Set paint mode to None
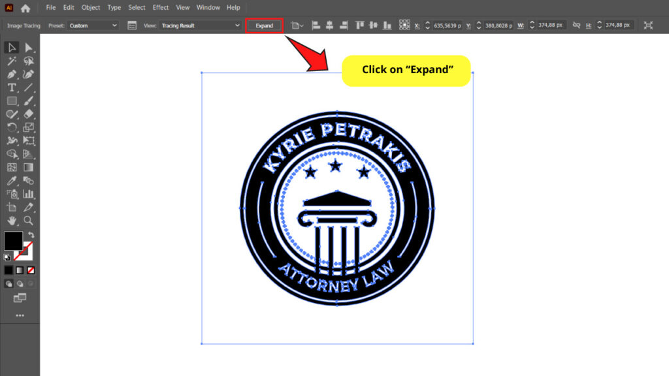This screenshot has width=669, height=376. coord(31,270)
